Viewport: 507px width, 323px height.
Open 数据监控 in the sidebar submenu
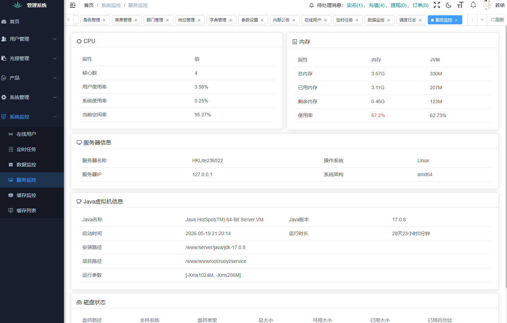pos(32,165)
